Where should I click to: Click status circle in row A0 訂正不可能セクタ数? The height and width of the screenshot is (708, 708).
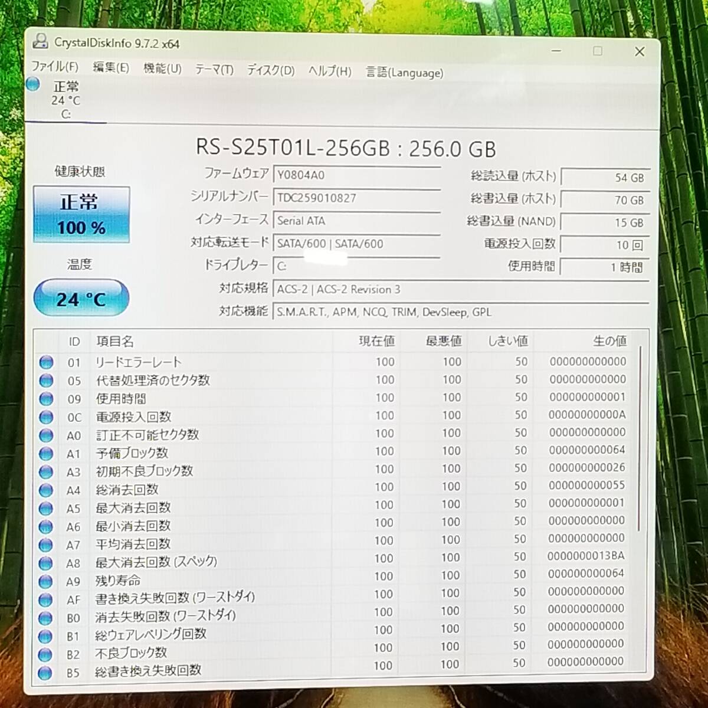click(x=45, y=435)
